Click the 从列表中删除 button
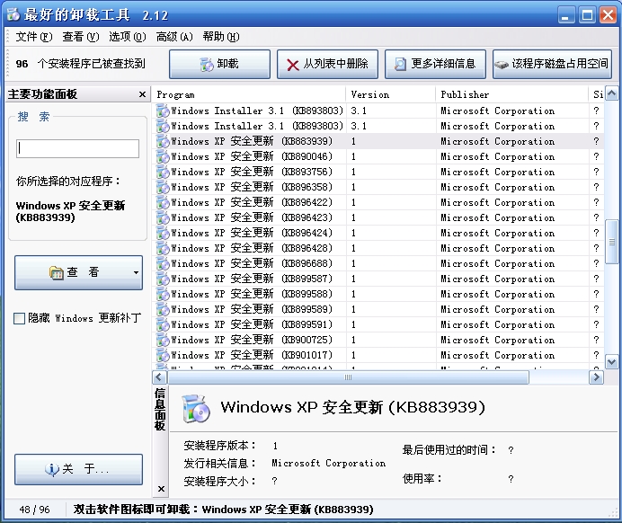Image resolution: width=622 pixels, height=523 pixels. click(x=328, y=64)
